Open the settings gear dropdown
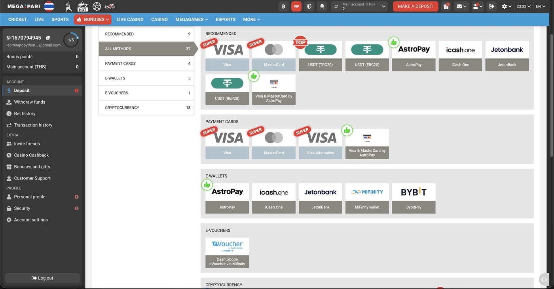Image resolution: width=554 pixels, height=289 pixels. (x=507, y=6)
